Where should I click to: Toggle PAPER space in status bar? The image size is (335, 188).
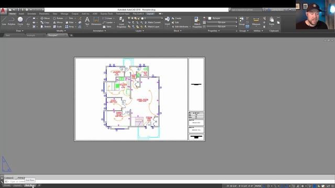click(258, 186)
